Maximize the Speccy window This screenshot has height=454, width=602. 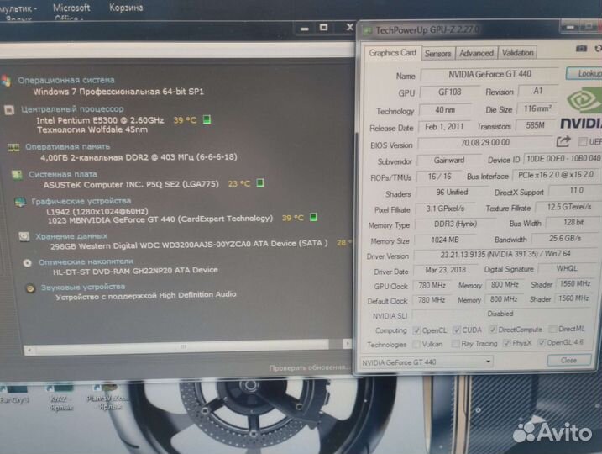tap(323, 27)
